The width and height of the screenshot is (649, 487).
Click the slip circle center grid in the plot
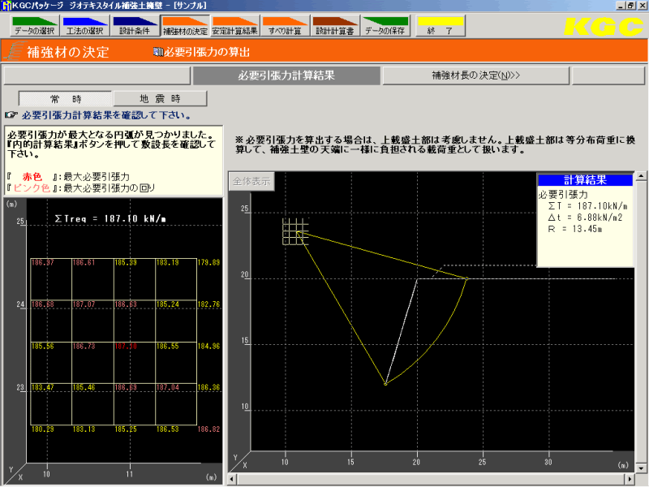(x=295, y=231)
